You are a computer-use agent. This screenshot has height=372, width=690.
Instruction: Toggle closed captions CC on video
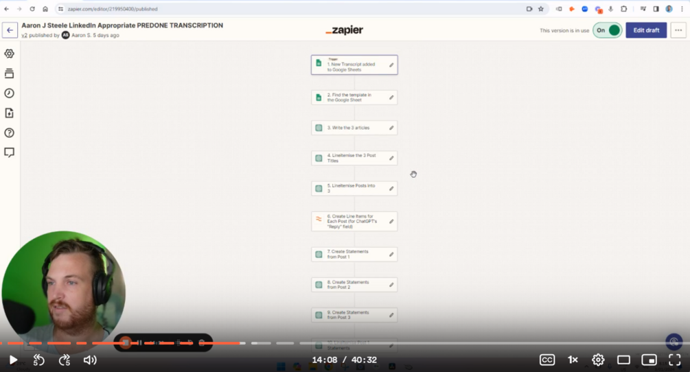[x=547, y=360]
